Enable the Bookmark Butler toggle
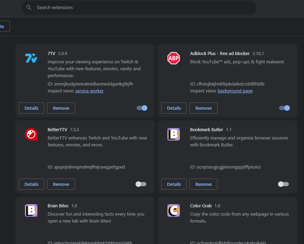This screenshot has width=304, height=244. (x=284, y=184)
